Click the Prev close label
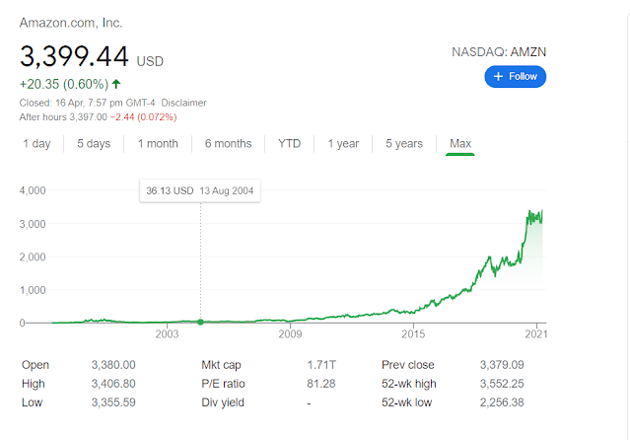This screenshot has width=630, height=440. 408,365
